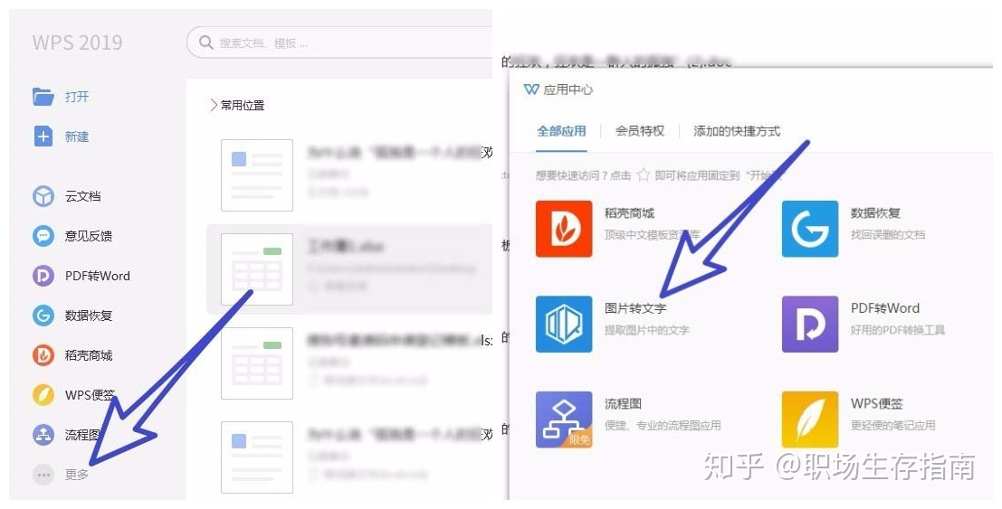Open the 流程图 app tile
Screen dimensions: 1002x509
click(564, 419)
